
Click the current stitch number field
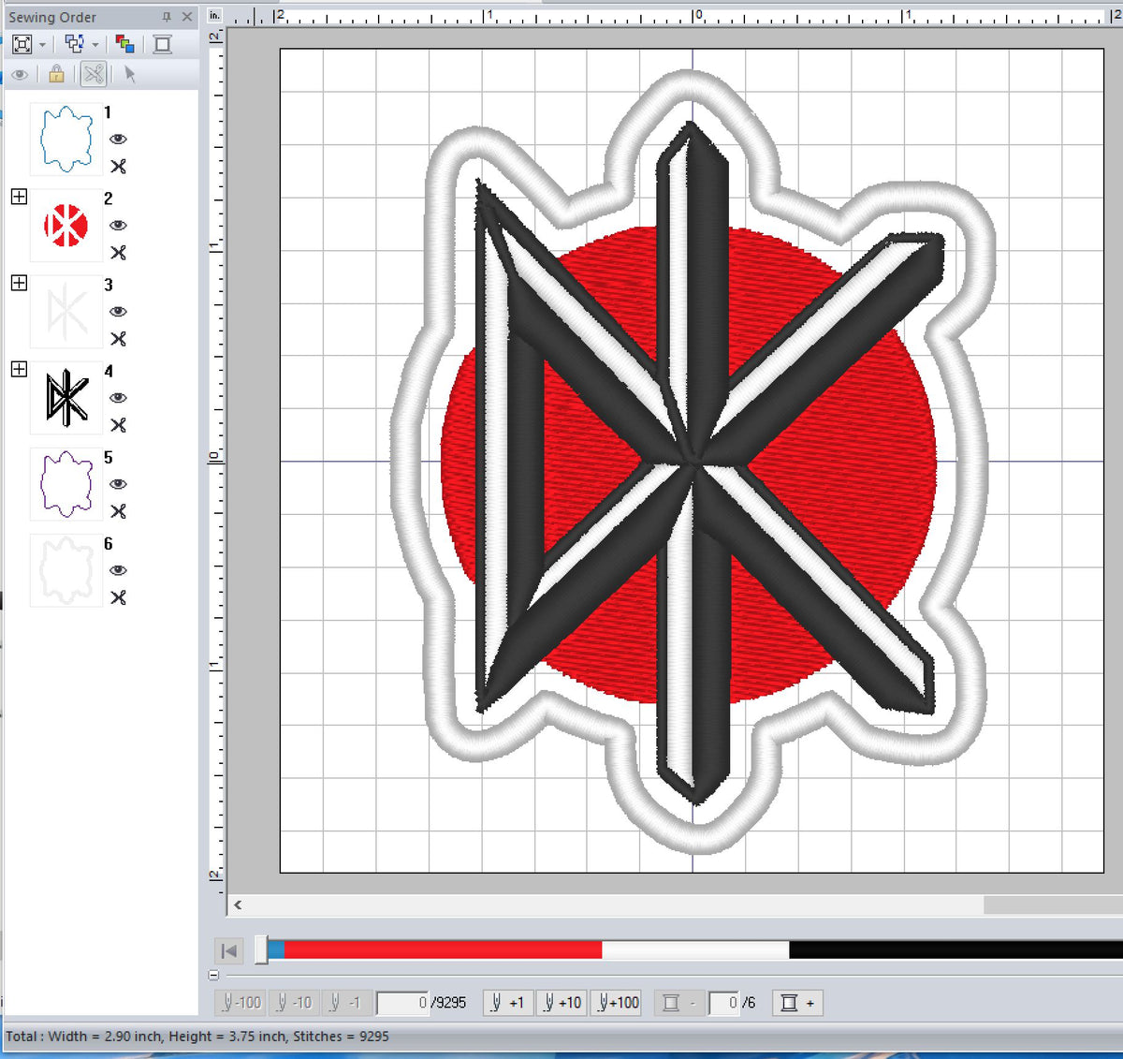tap(402, 1003)
